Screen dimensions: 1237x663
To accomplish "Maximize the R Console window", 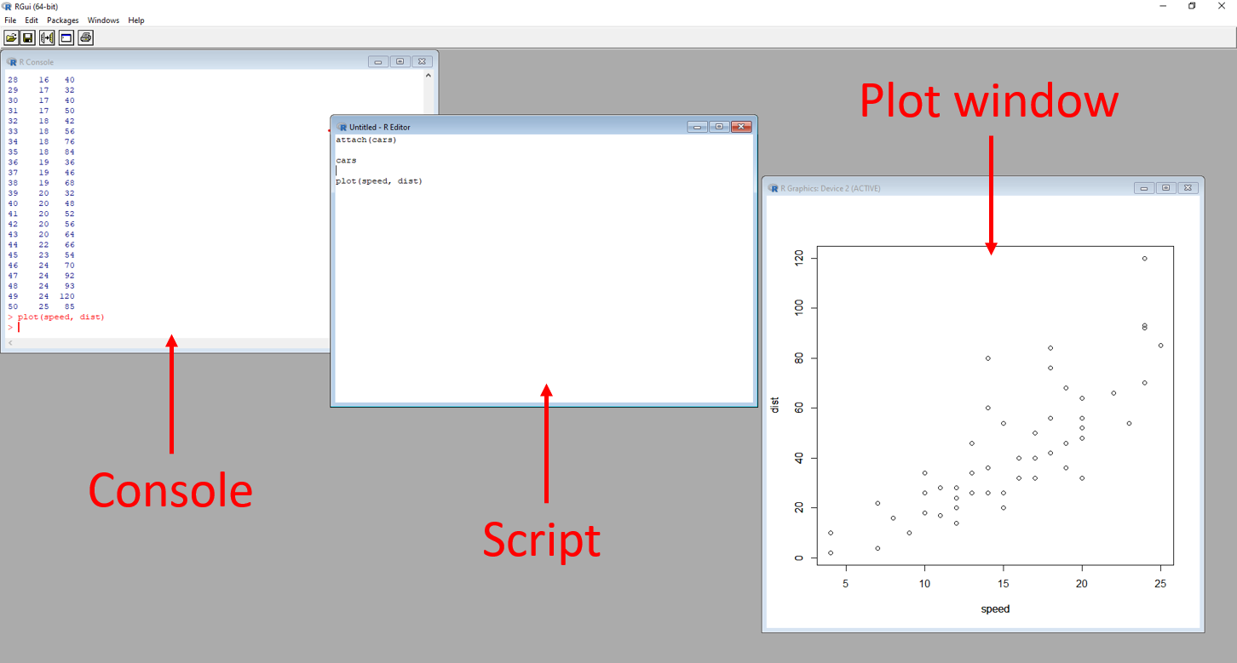I will 400,61.
